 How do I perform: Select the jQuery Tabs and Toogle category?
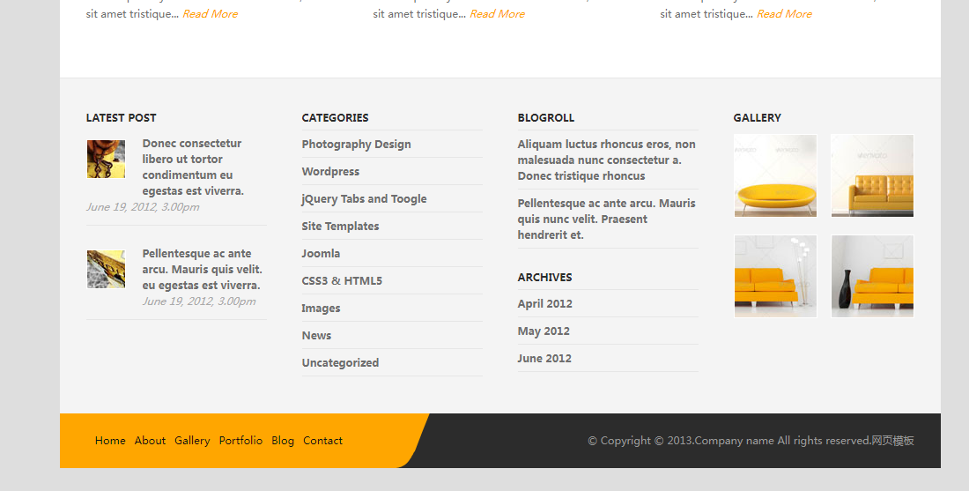tap(364, 199)
